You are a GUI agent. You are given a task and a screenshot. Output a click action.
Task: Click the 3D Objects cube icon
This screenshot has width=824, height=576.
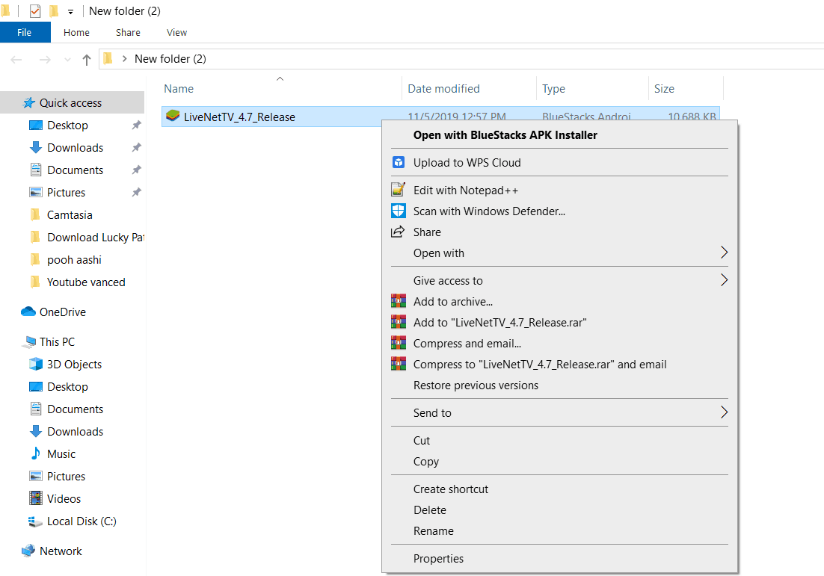36,364
